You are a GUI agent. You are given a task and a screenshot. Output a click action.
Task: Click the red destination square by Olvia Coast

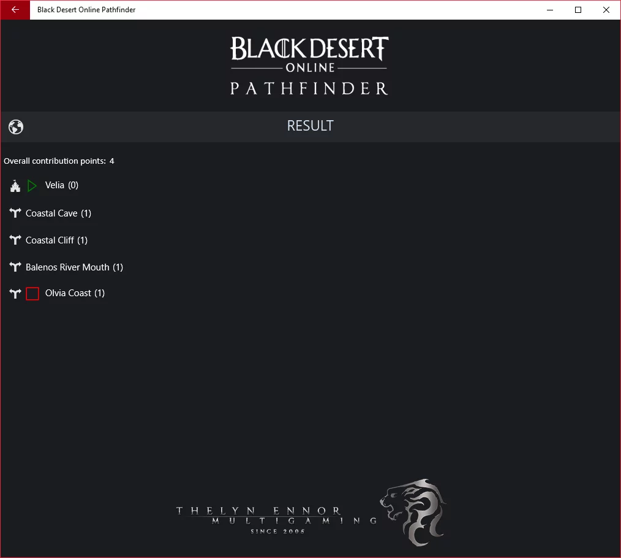coord(32,294)
